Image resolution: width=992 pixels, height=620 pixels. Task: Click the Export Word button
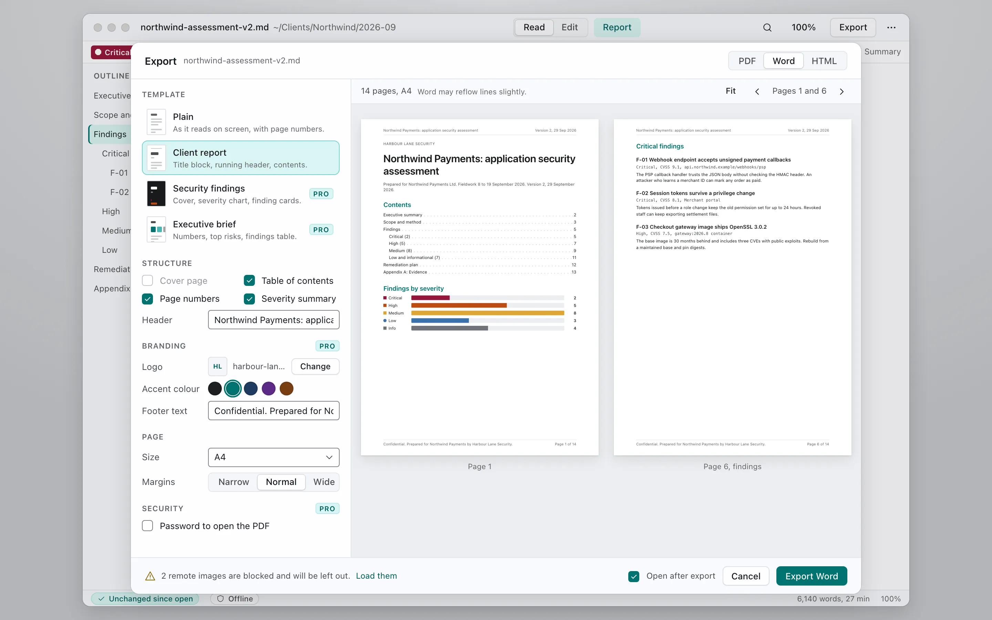(812, 576)
